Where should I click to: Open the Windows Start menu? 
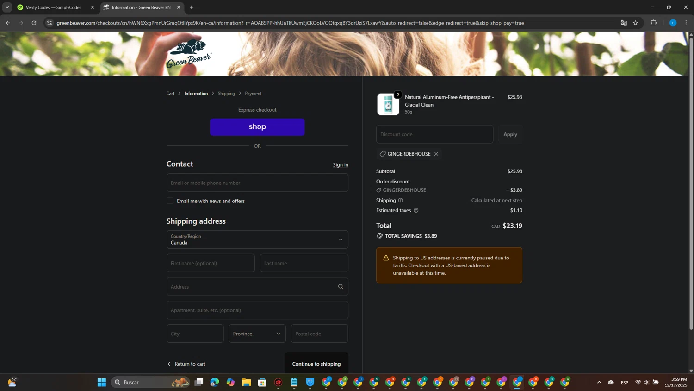click(x=102, y=382)
